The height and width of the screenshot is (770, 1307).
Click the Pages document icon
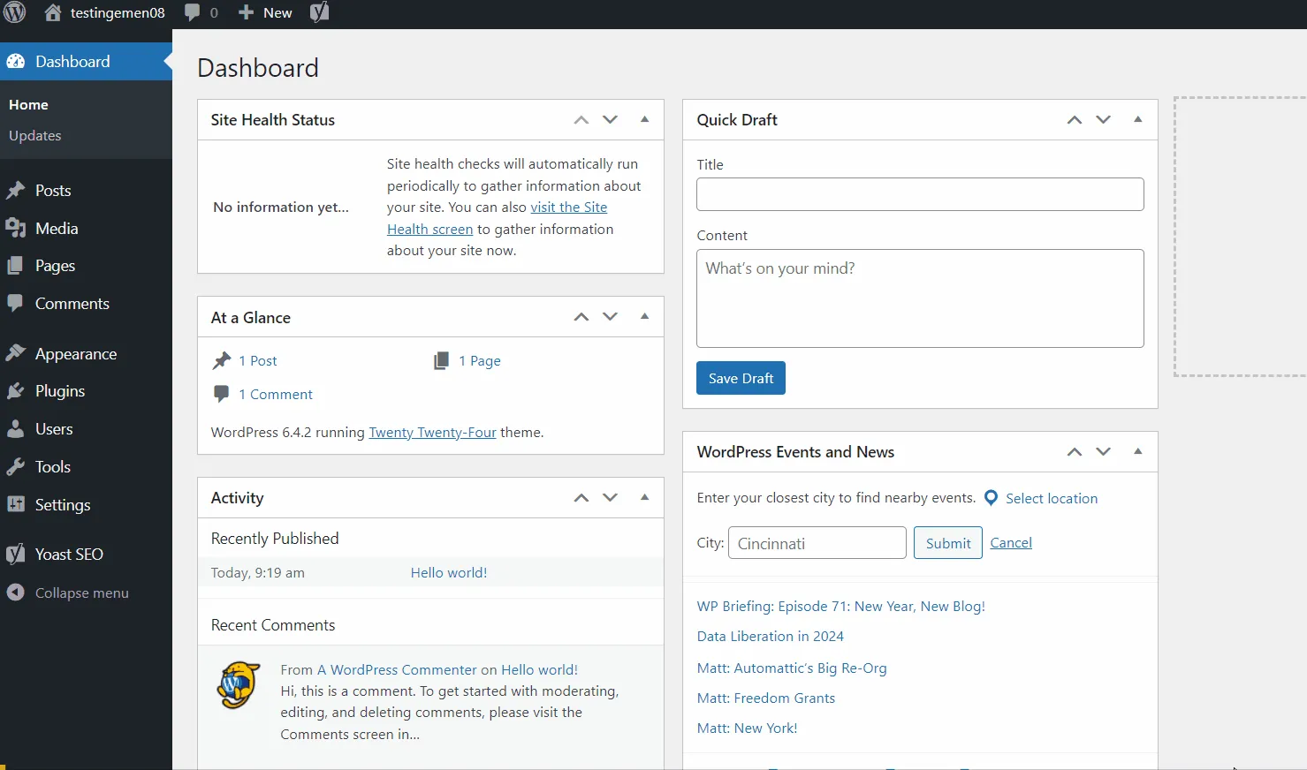(16, 265)
